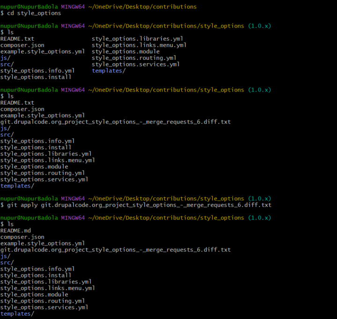This screenshot has width=337, height=319.
Task: Click the top prompt path ending in contributions
Action: 142,7
